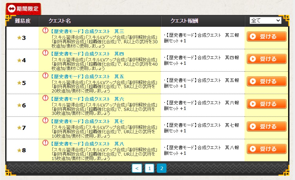Open the 全て filter dropdown
The image size is (295, 180).
[265, 21]
